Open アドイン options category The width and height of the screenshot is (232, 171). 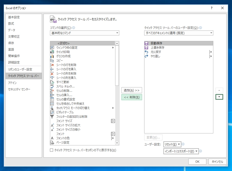13,83
